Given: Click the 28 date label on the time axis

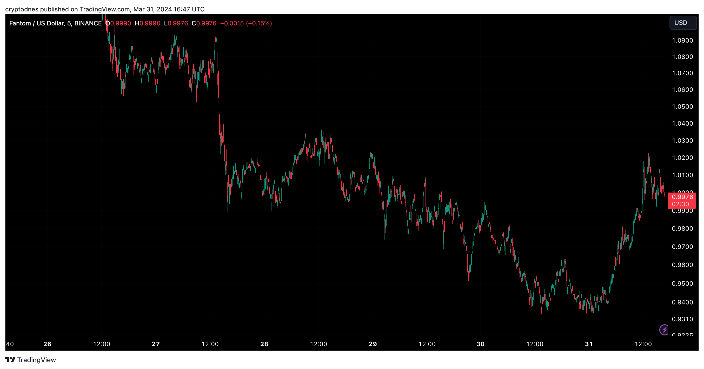Looking at the screenshot, I should [264, 344].
